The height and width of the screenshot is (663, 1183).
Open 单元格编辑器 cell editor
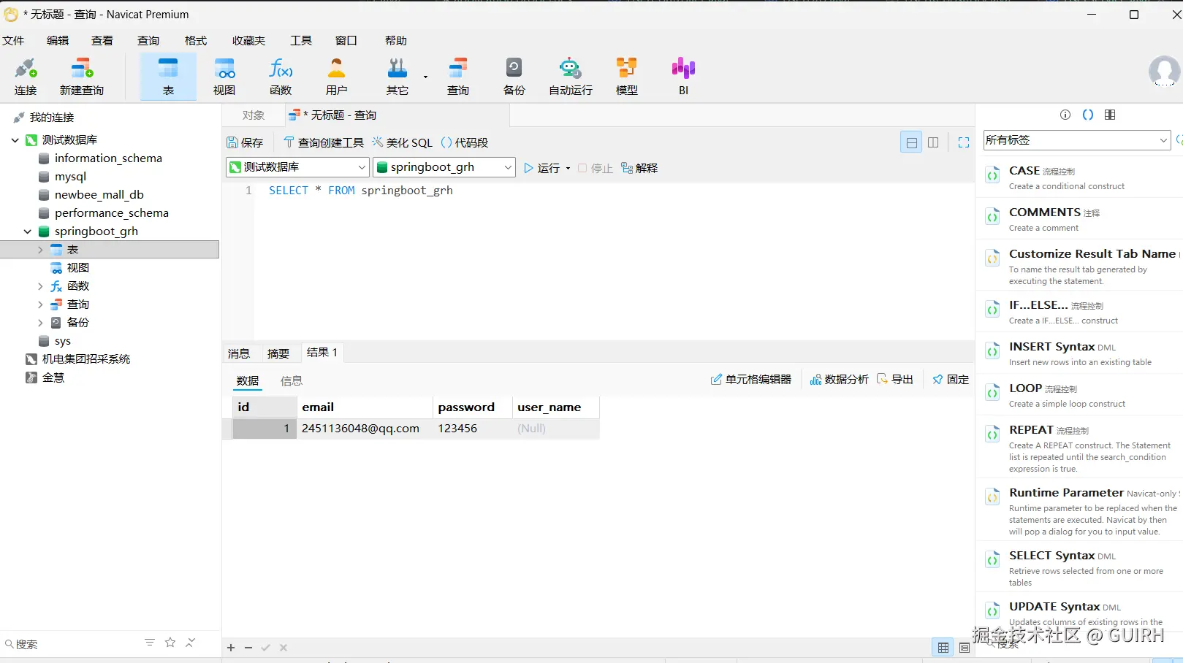tap(751, 380)
